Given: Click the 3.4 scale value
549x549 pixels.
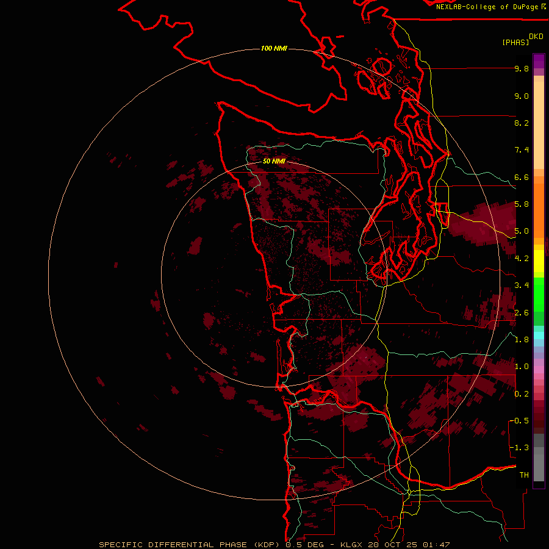Looking at the screenshot, I should pos(522,285).
